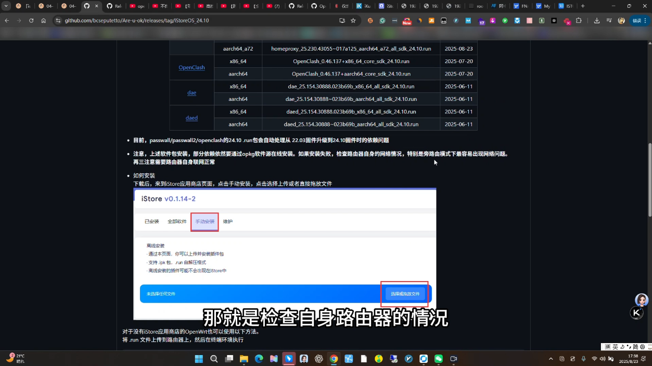Click the page reload icon in Chrome
652x366 pixels.
32,21
